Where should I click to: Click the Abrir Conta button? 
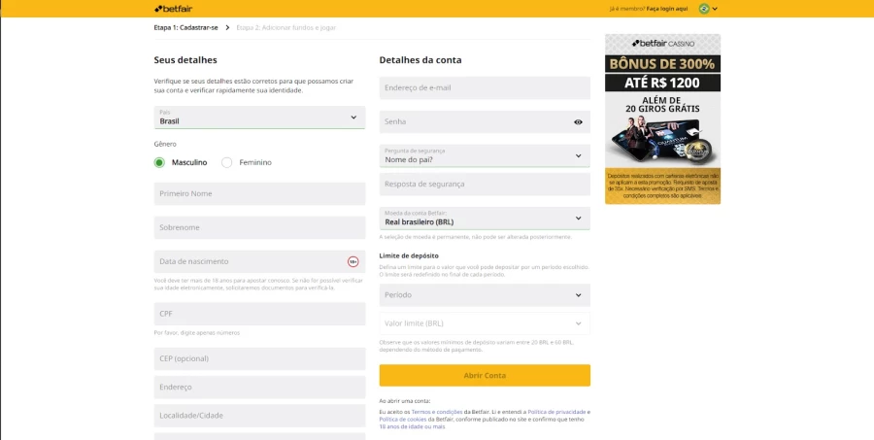pyautogui.click(x=485, y=375)
